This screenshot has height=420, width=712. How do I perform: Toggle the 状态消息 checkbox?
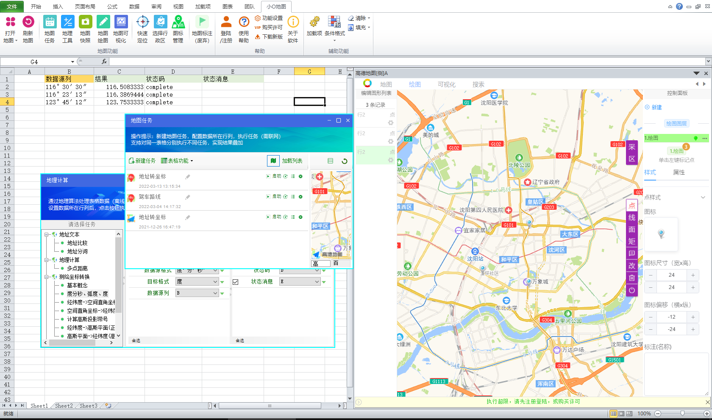coord(236,282)
